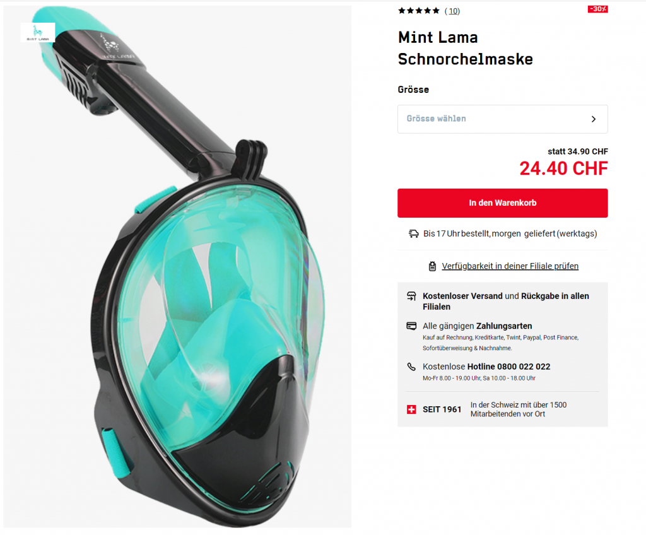Viewport: 646px width, 535px height.
Task: Click the red 24.40 CHF price
Action: (x=563, y=168)
